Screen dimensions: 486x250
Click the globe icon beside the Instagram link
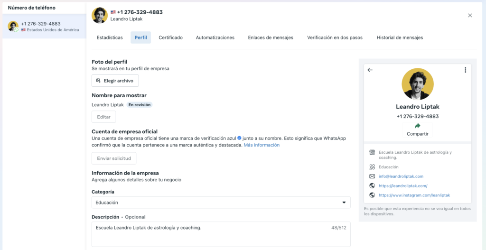click(x=372, y=195)
